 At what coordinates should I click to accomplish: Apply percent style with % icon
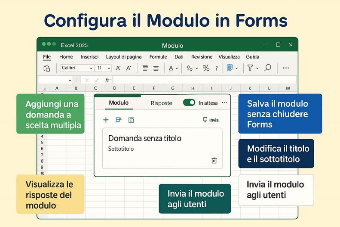click(x=206, y=68)
